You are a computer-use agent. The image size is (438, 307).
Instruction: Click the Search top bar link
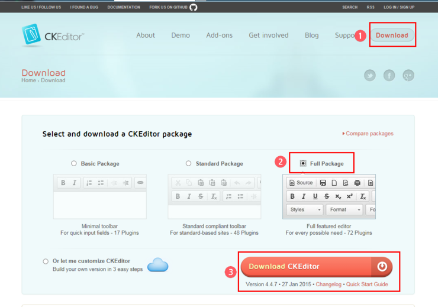pyautogui.click(x=350, y=7)
